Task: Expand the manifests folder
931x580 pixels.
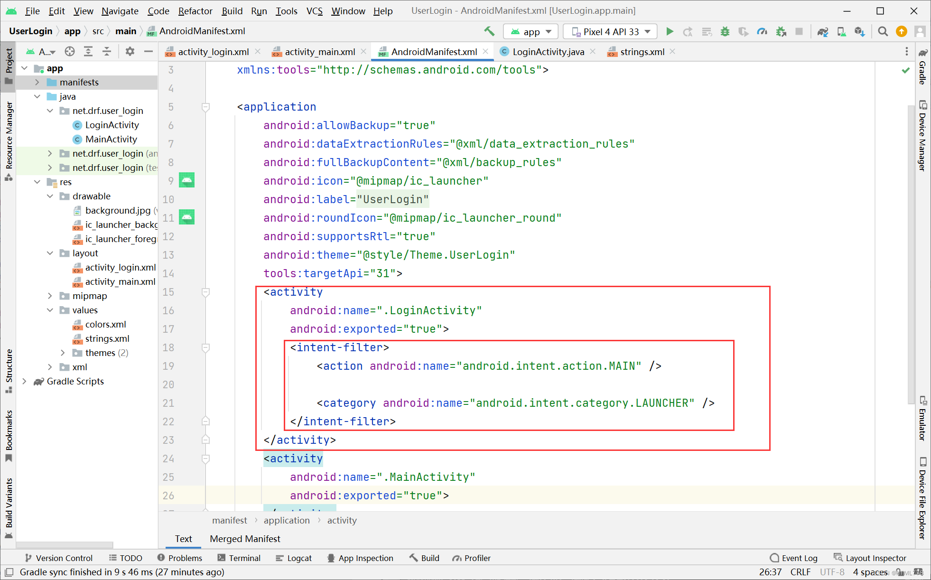Action: [x=37, y=82]
